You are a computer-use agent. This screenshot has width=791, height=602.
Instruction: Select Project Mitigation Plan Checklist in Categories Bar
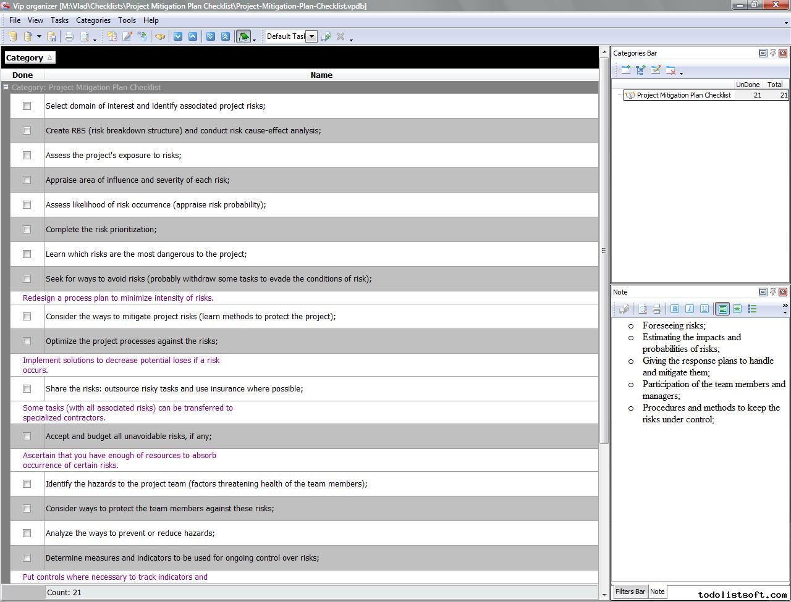coord(683,95)
